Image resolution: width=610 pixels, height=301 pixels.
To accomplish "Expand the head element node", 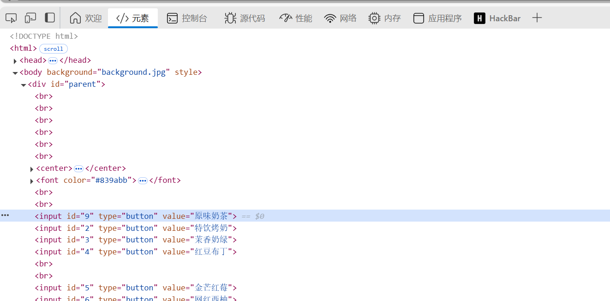I will (x=15, y=61).
